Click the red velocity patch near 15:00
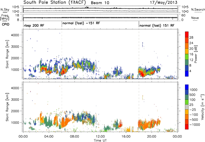The image size is (205, 142). [120, 125]
